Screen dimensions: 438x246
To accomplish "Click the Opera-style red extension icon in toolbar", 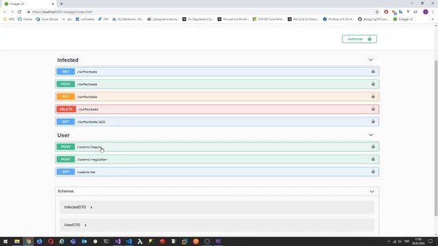I will click(x=386, y=12).
